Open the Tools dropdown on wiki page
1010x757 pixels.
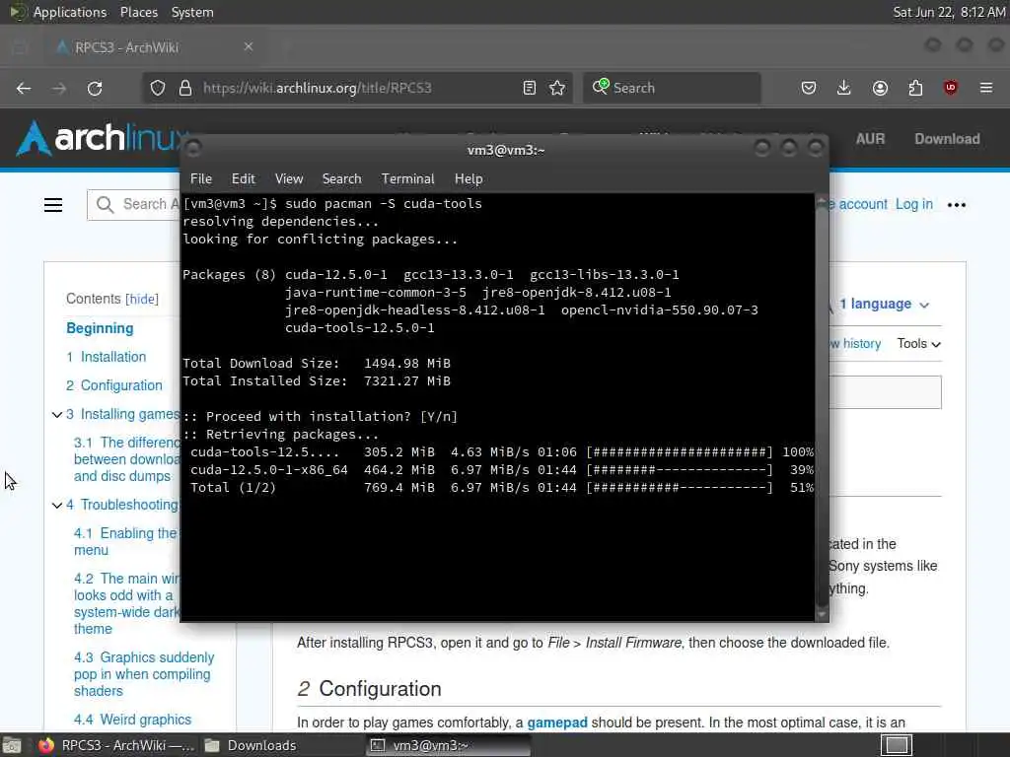(x=918, y=344)
